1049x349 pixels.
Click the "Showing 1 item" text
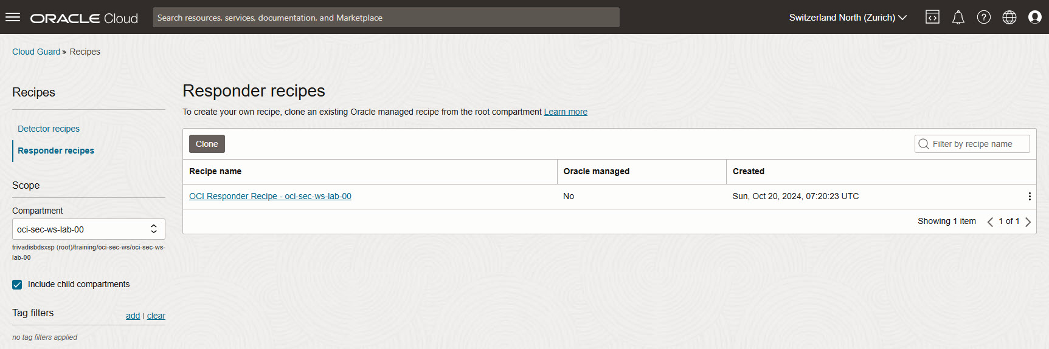947,221
